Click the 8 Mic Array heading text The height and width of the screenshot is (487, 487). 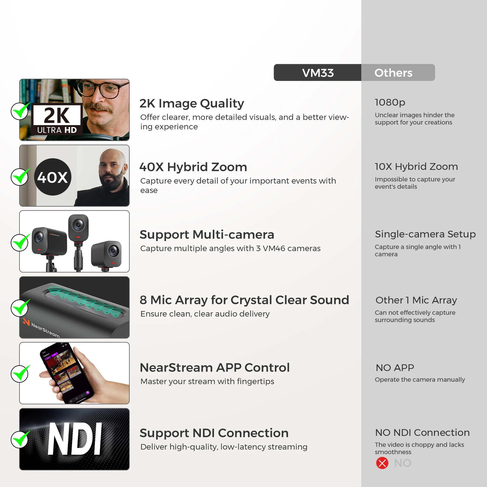click(244, 300)
